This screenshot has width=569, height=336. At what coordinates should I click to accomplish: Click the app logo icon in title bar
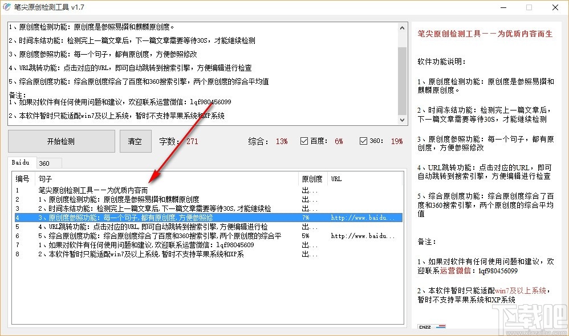tap(7, 7)
